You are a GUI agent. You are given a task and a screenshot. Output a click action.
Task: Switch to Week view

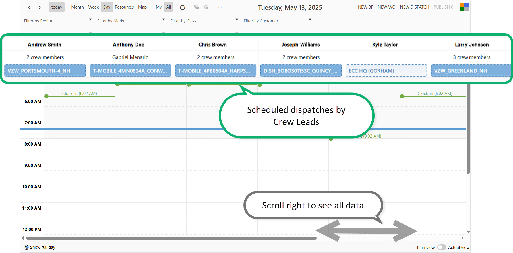tap(93, 7)
